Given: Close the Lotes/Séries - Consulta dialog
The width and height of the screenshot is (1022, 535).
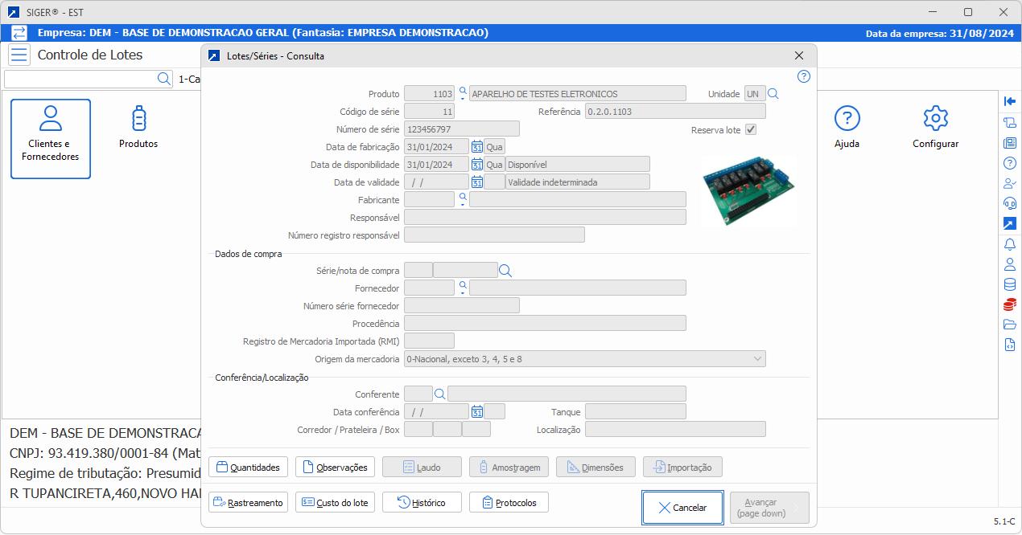Looking at the screenshot, I should (799, 55).
